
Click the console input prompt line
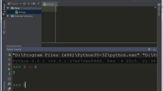pos(85,85)
